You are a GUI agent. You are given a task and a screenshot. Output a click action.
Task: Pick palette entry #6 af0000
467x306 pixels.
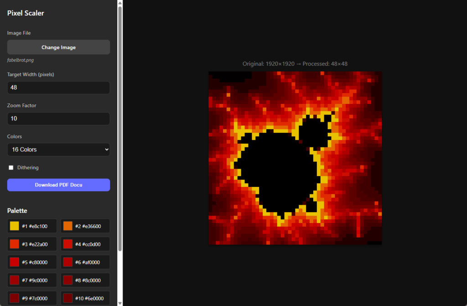pos(68,262)
